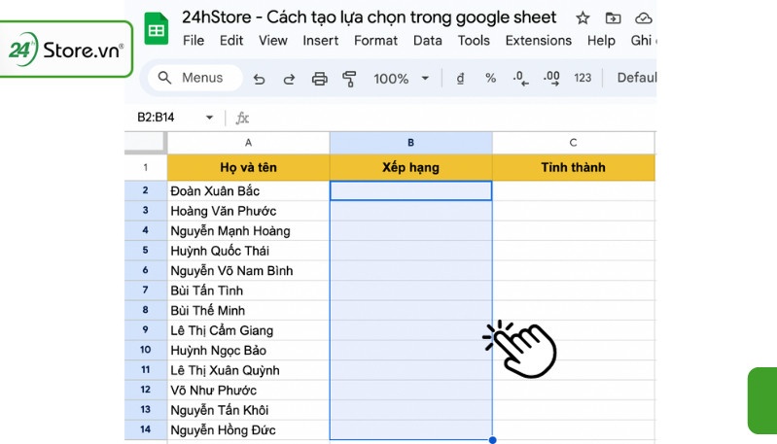Select cell 'Bùi Thế Minh'
777x444 pixels.
point(248,310)
